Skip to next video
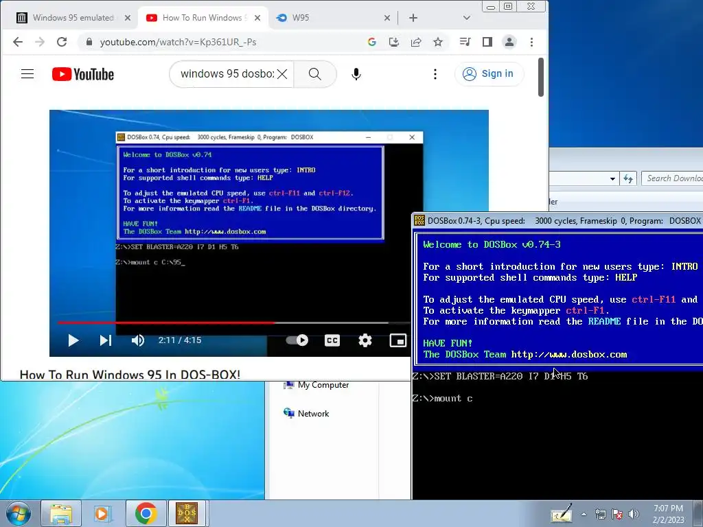The height and width of the screenshot is (527, 703). 106,340
